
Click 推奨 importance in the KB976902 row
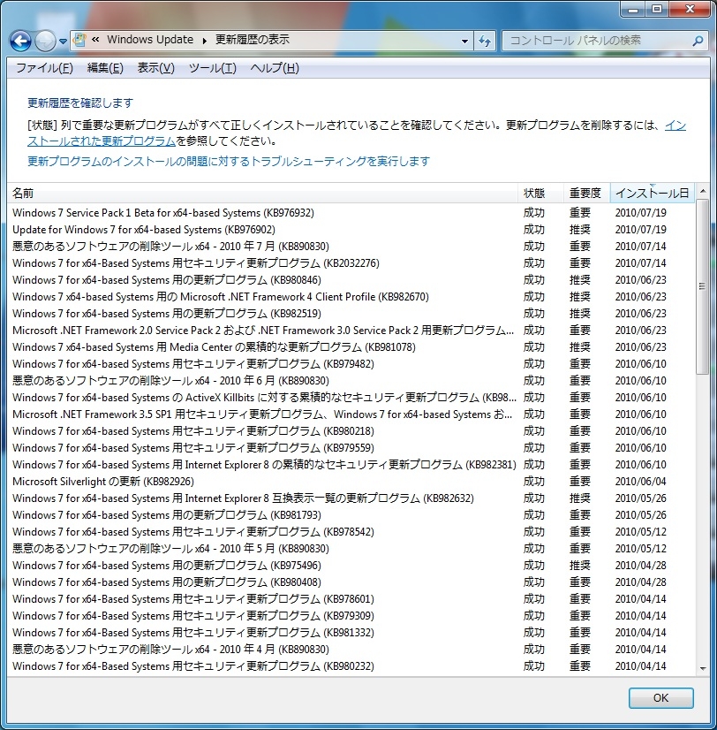tap(580, 230)
